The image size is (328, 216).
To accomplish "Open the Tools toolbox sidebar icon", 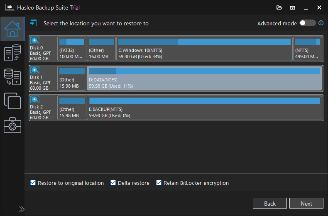I will point(12,125).
